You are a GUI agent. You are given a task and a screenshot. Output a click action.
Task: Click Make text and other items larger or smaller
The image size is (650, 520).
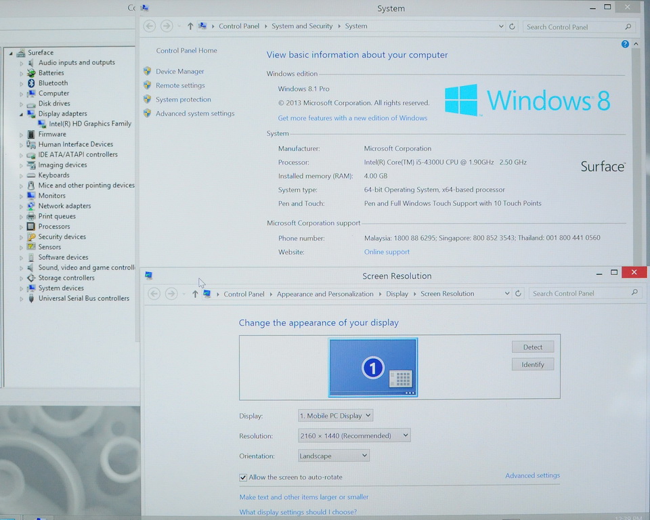point(304,497)
